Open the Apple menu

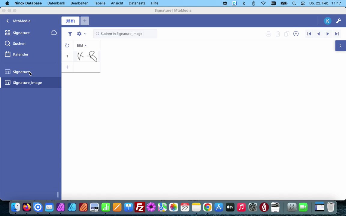click(7, 3)
